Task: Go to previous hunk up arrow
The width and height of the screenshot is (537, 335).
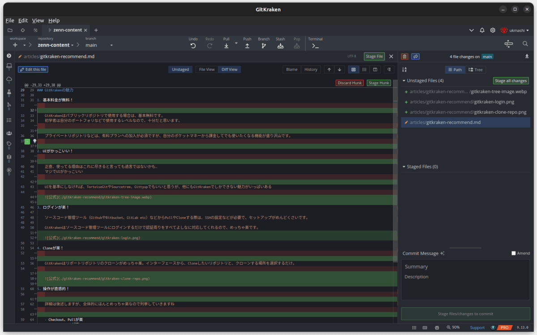Action: (329, 69)
